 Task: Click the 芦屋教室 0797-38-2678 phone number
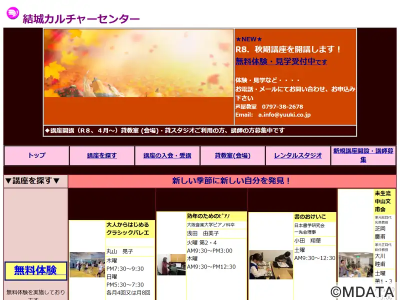[x=269, y=106]
